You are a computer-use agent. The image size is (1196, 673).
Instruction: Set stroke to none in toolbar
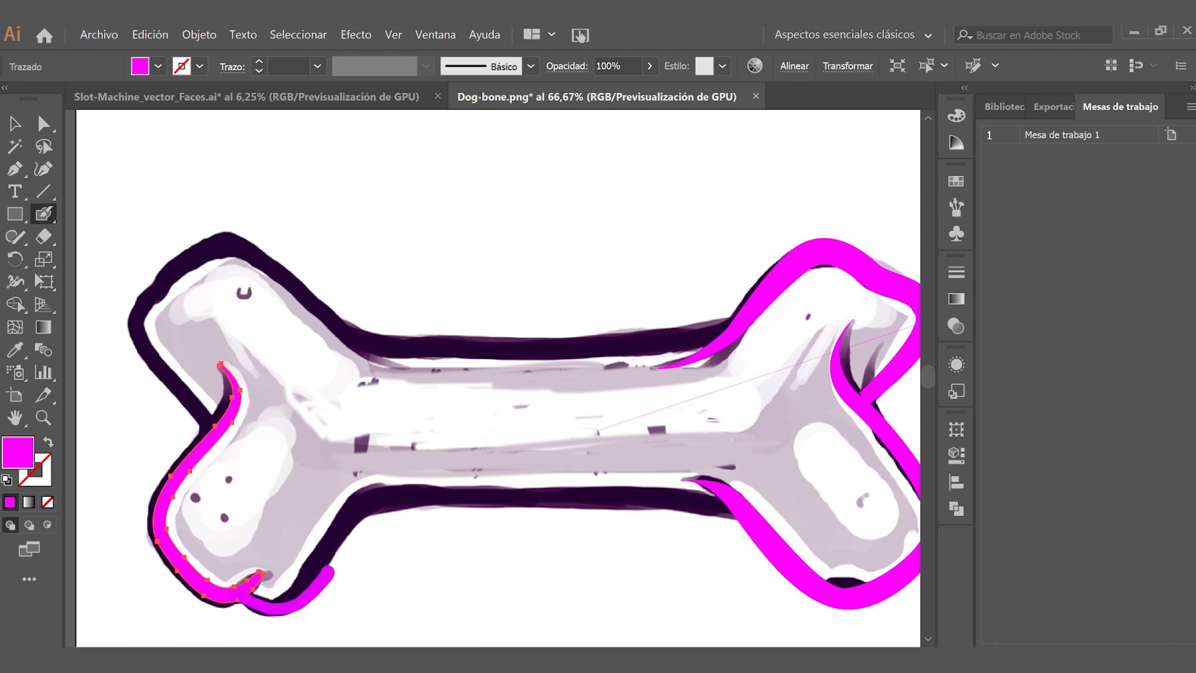pyautogui.click(x=181, y=65)
